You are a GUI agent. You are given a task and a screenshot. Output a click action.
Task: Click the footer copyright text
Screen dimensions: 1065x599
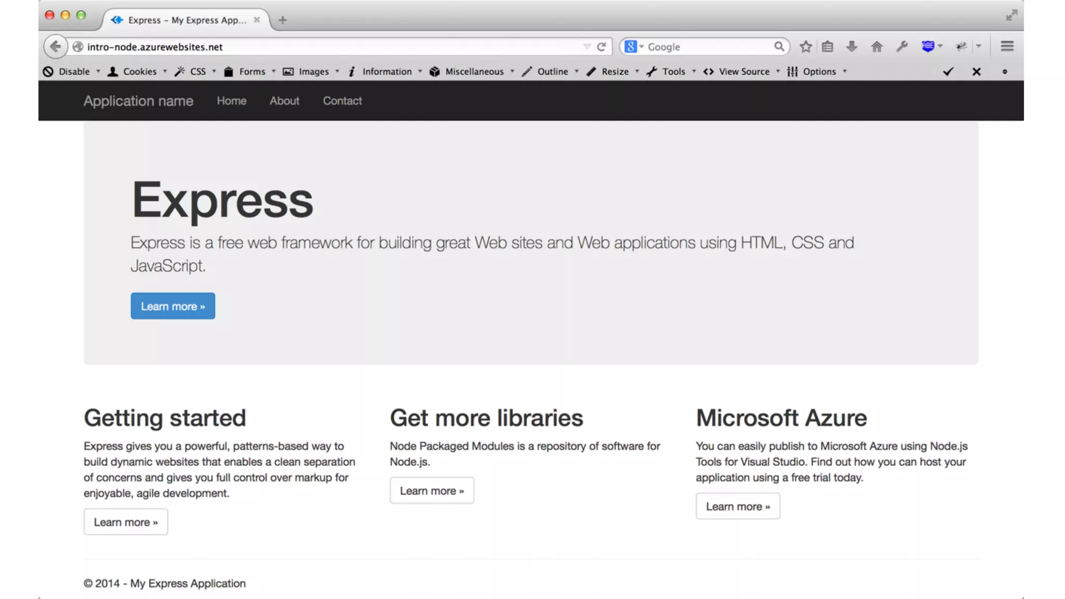click(x=164, y=583)
